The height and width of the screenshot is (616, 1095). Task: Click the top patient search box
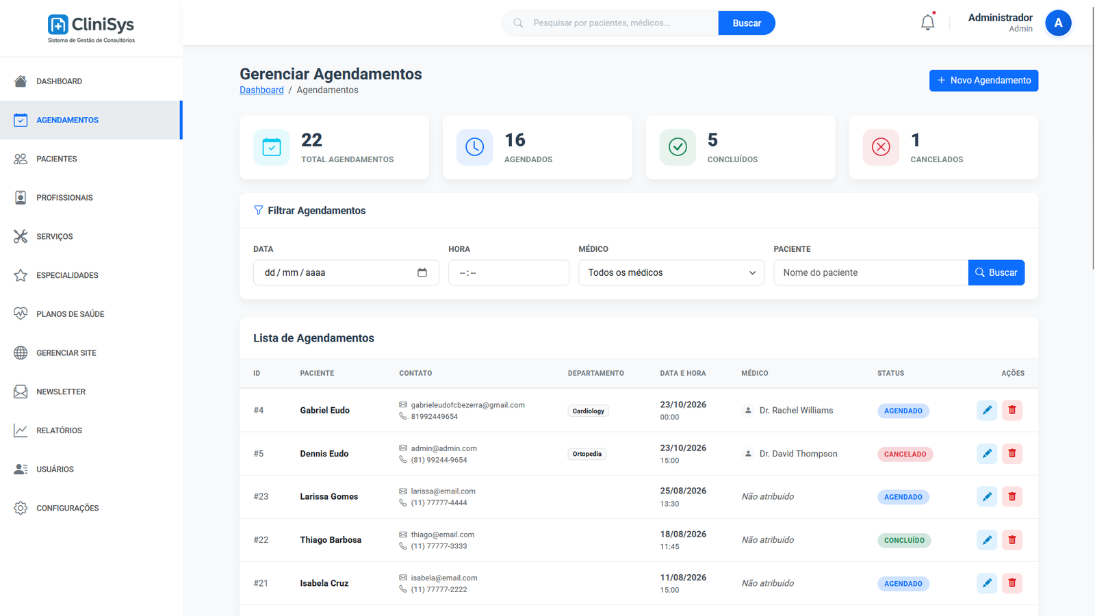click(x=619, y=23)
